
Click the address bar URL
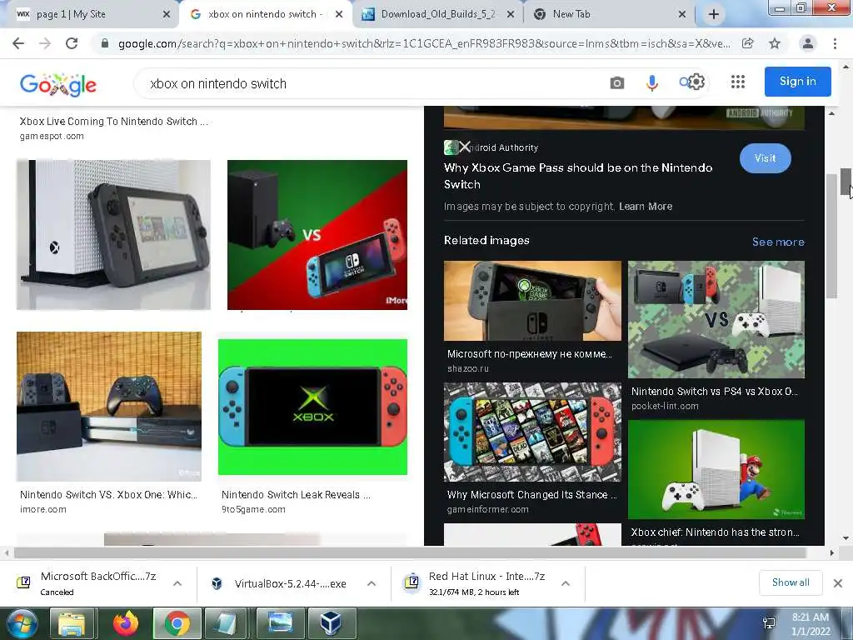click(x=424, y=43)
